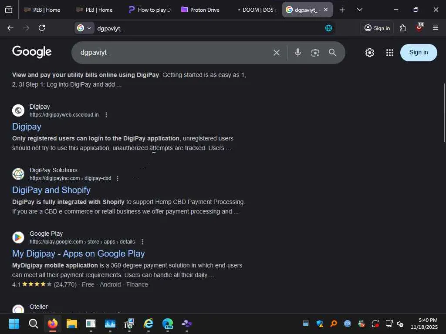The height and width of the screenshot is (334, 446).
Task: Close the dgpaviyt_ tab
Action: (326, 10)
